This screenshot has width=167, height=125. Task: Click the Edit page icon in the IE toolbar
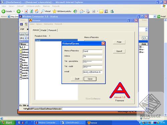(x=94, y=11)
